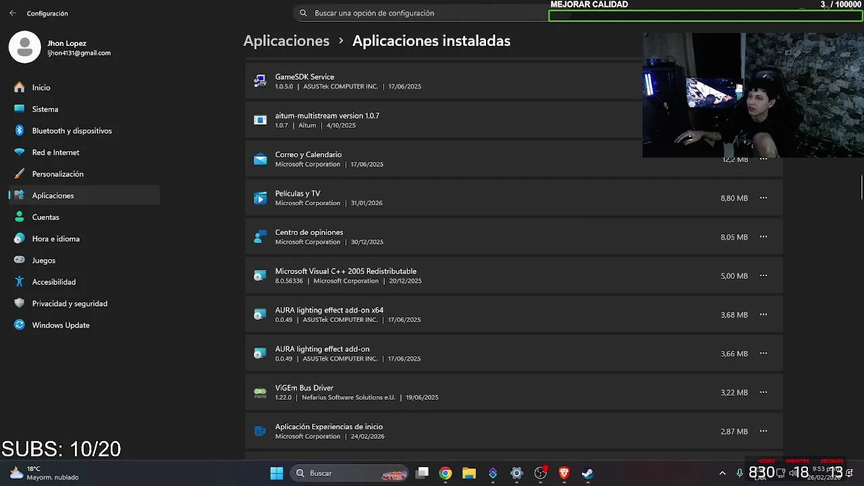864x486 pixels.
Task: Open Steam from the taskbar
Action: (588, 473)
